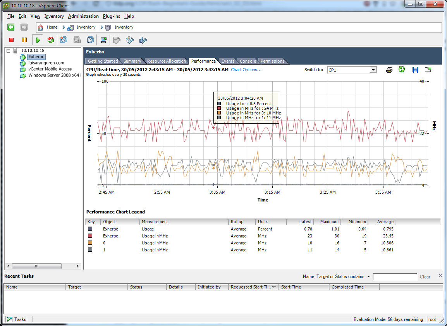The width and height of the screenshot is (447, 326).
Task: Open the Administration menu
Action: [x=83, y=16]
